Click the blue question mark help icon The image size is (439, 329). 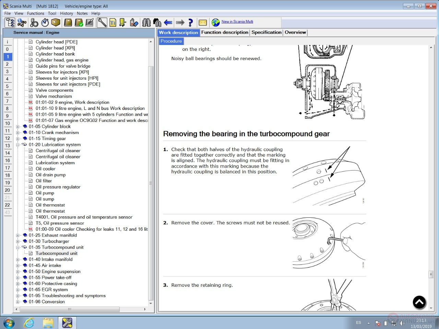coord(191,23)
